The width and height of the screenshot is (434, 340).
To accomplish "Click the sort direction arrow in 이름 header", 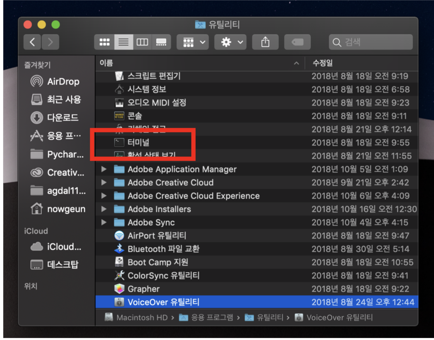I will (296, 63).
